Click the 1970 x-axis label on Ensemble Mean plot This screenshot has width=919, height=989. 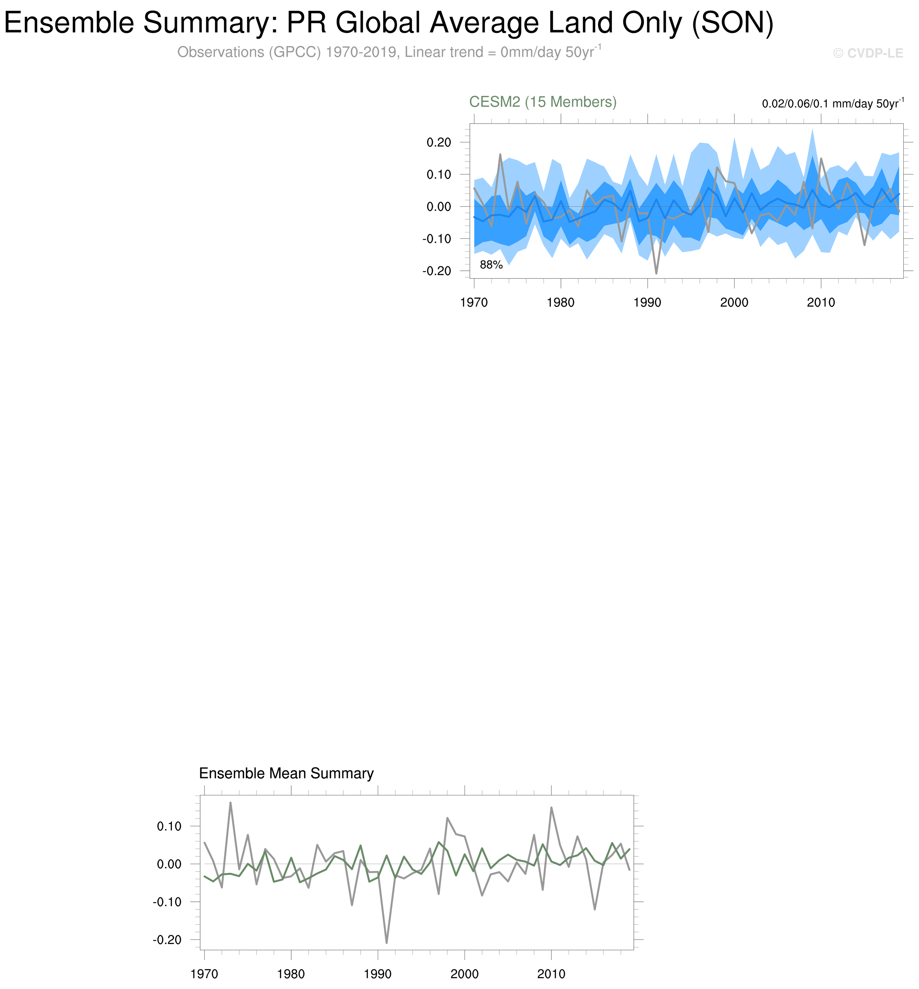(204, 974)
